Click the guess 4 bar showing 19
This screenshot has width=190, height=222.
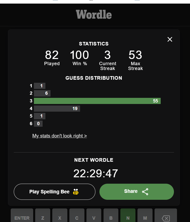pos(57,109)
